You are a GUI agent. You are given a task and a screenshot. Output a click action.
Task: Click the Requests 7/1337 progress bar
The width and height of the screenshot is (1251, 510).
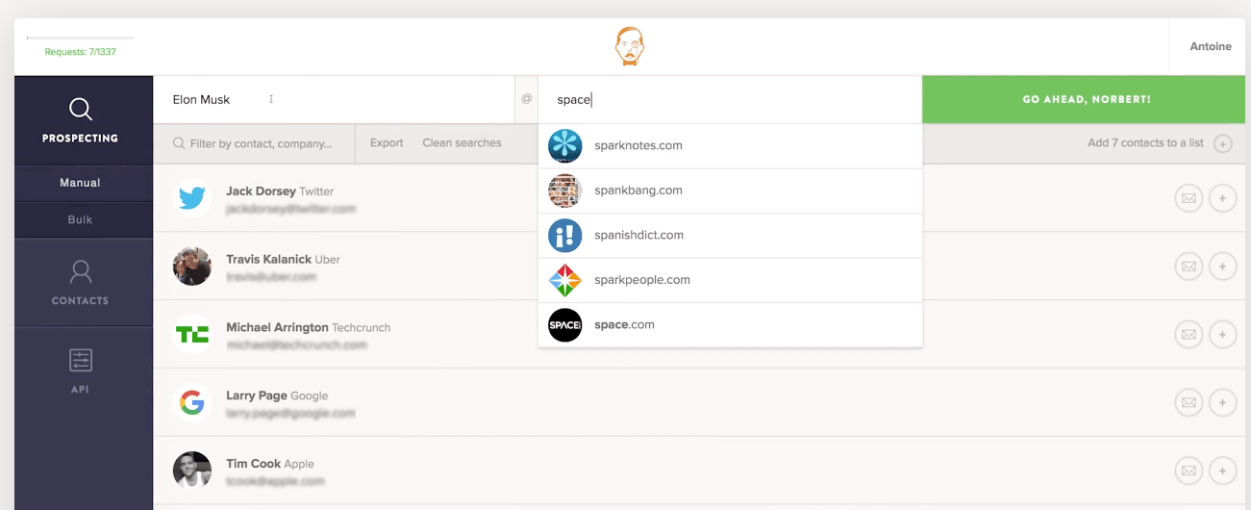click(x=80, y=38)
